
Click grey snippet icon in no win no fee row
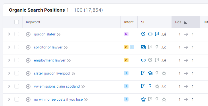pyautogui.click(x=150, y=99)
